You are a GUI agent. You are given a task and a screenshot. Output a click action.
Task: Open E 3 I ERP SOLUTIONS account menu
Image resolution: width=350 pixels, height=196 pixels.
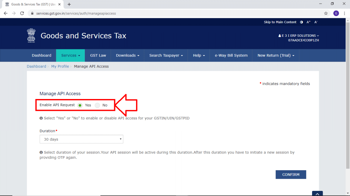[x=299, y=36]
